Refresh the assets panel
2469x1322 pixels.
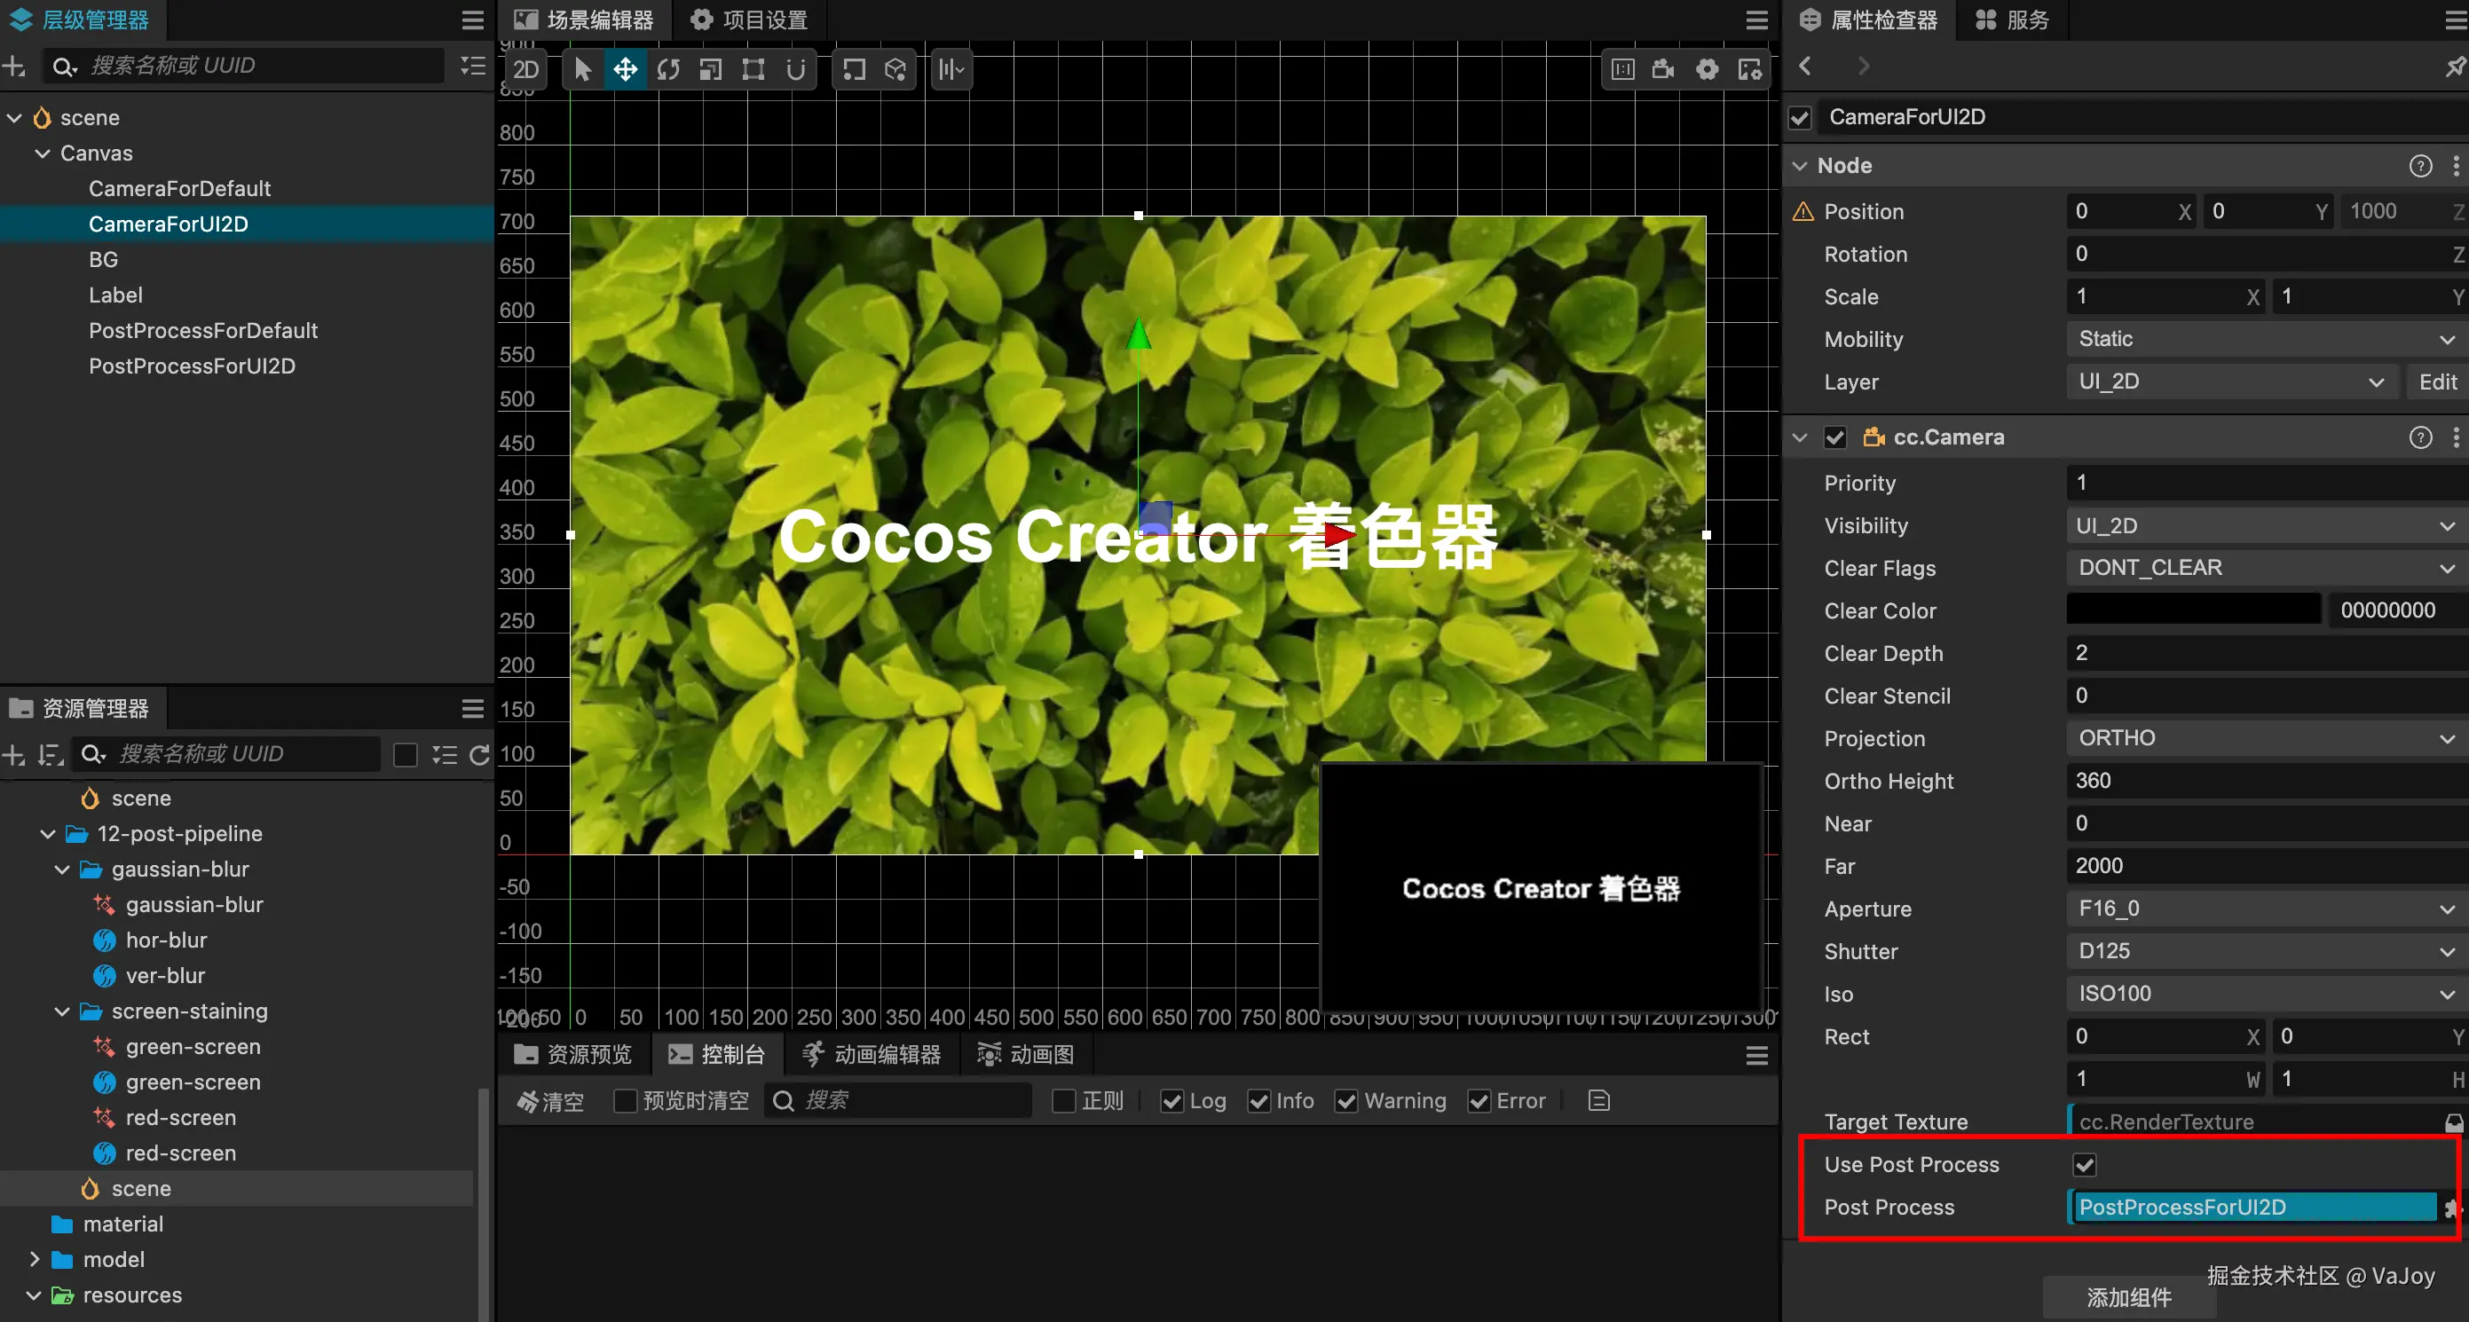click(479, 755)
